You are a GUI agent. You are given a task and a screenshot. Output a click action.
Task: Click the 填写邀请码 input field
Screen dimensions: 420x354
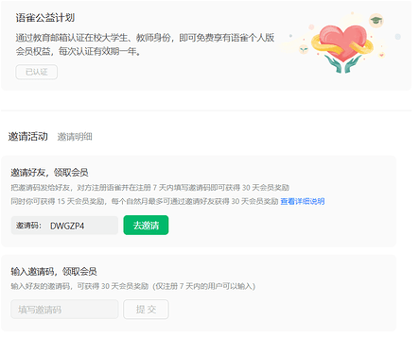[x=64, y=310]
